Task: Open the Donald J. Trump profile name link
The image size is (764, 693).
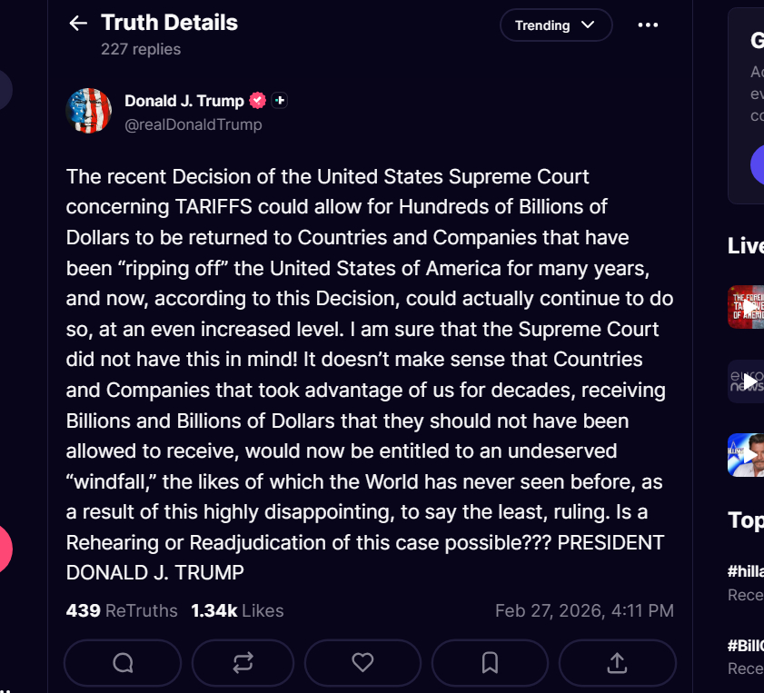Action: 184,101
